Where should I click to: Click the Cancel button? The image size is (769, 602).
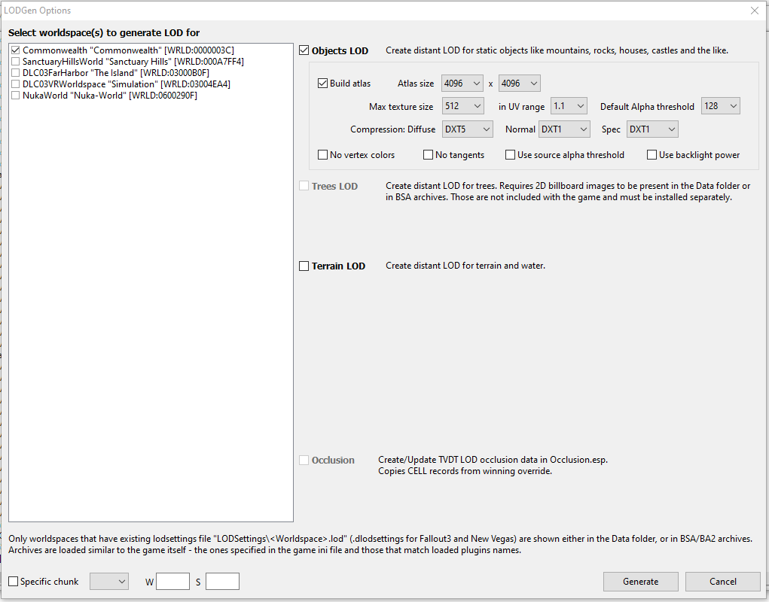point(723,582)
